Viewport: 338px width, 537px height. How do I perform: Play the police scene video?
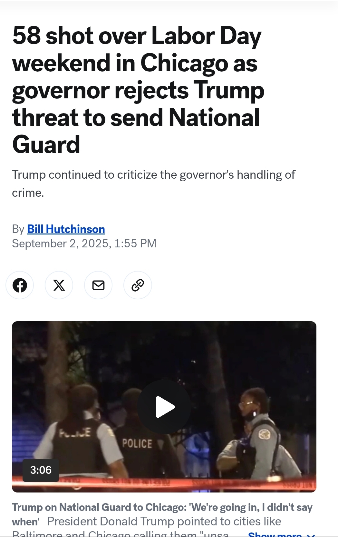[x=164, y=407]
